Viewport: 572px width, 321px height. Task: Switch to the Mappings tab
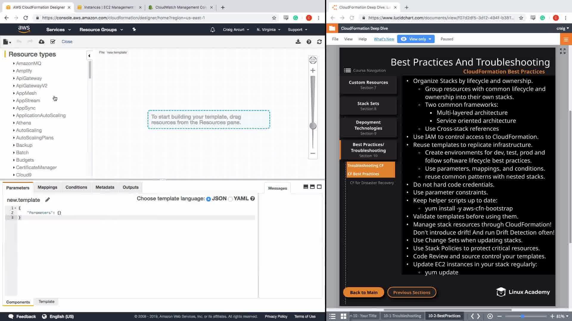[x=47, y=187]
